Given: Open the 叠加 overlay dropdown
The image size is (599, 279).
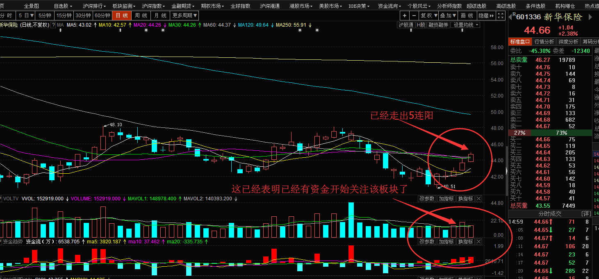Looking at the screenshot, I should click(x=448, y=16).
